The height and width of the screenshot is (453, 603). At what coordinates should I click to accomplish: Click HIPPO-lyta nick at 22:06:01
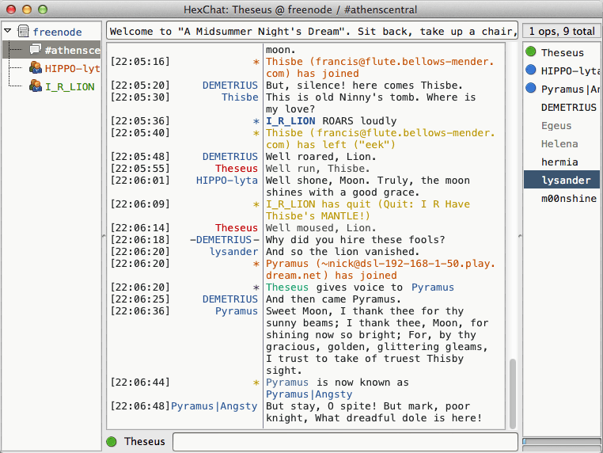227,180
